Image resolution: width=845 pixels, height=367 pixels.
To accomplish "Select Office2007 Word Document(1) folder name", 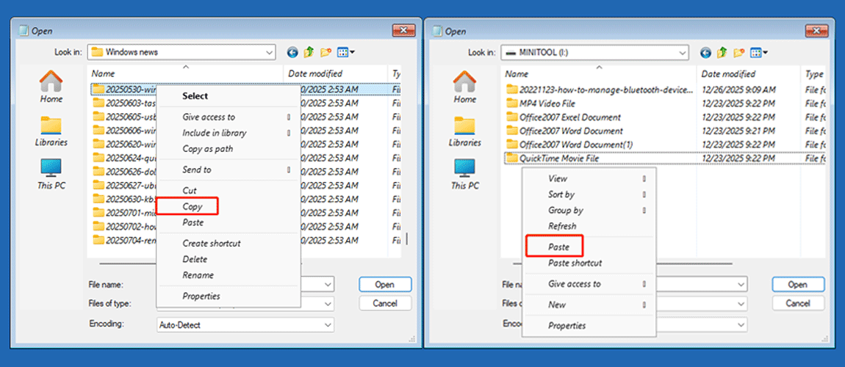I will pyautogui.click(x=576, y=145).
